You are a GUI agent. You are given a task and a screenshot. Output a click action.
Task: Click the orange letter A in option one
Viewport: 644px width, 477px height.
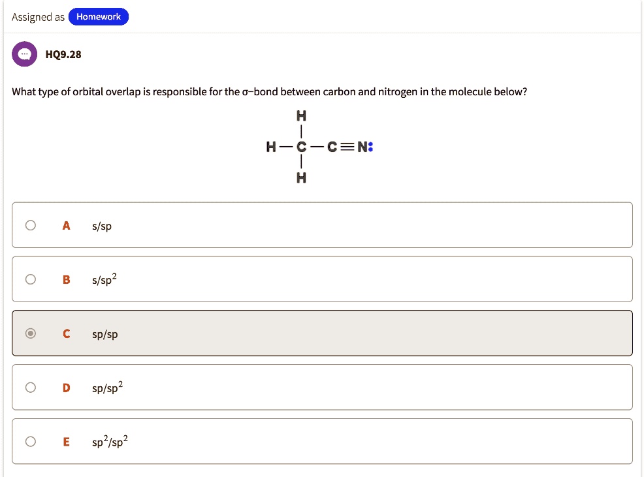(65, 225)
